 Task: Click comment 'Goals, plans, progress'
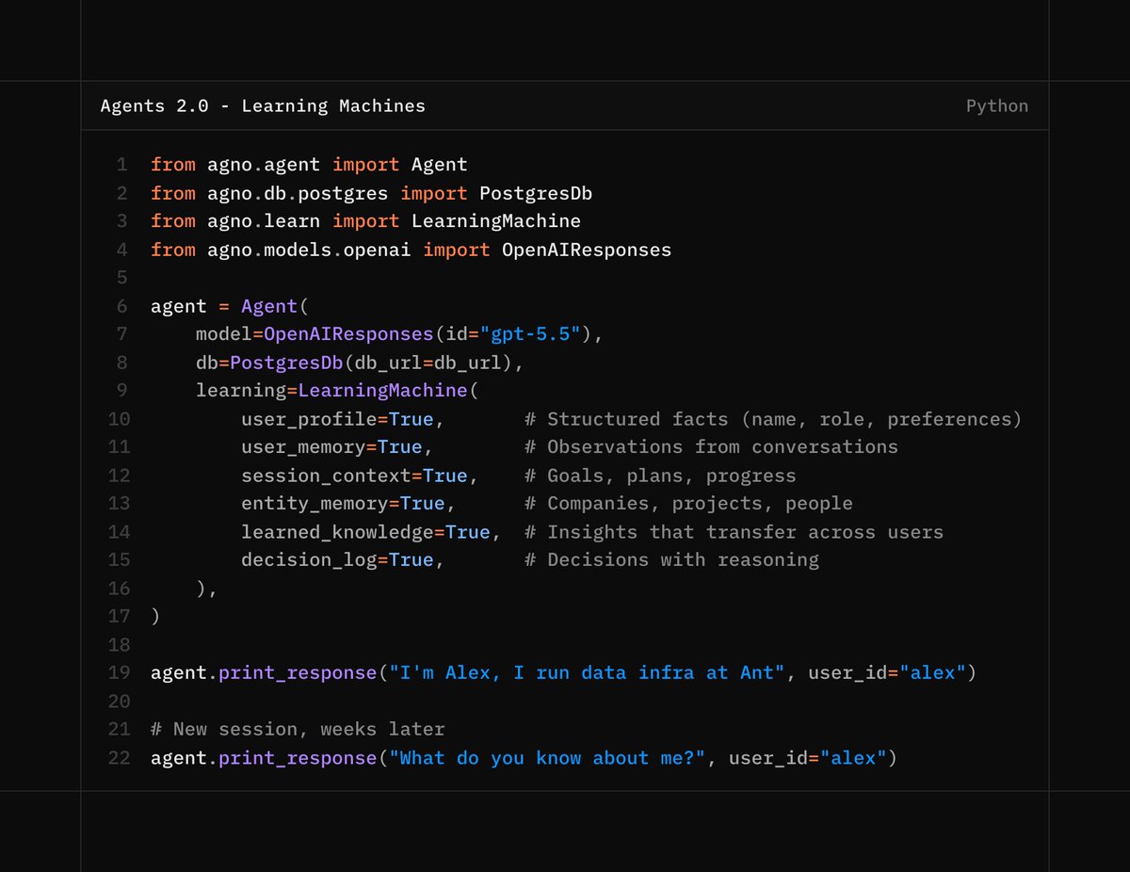point(671,476)
